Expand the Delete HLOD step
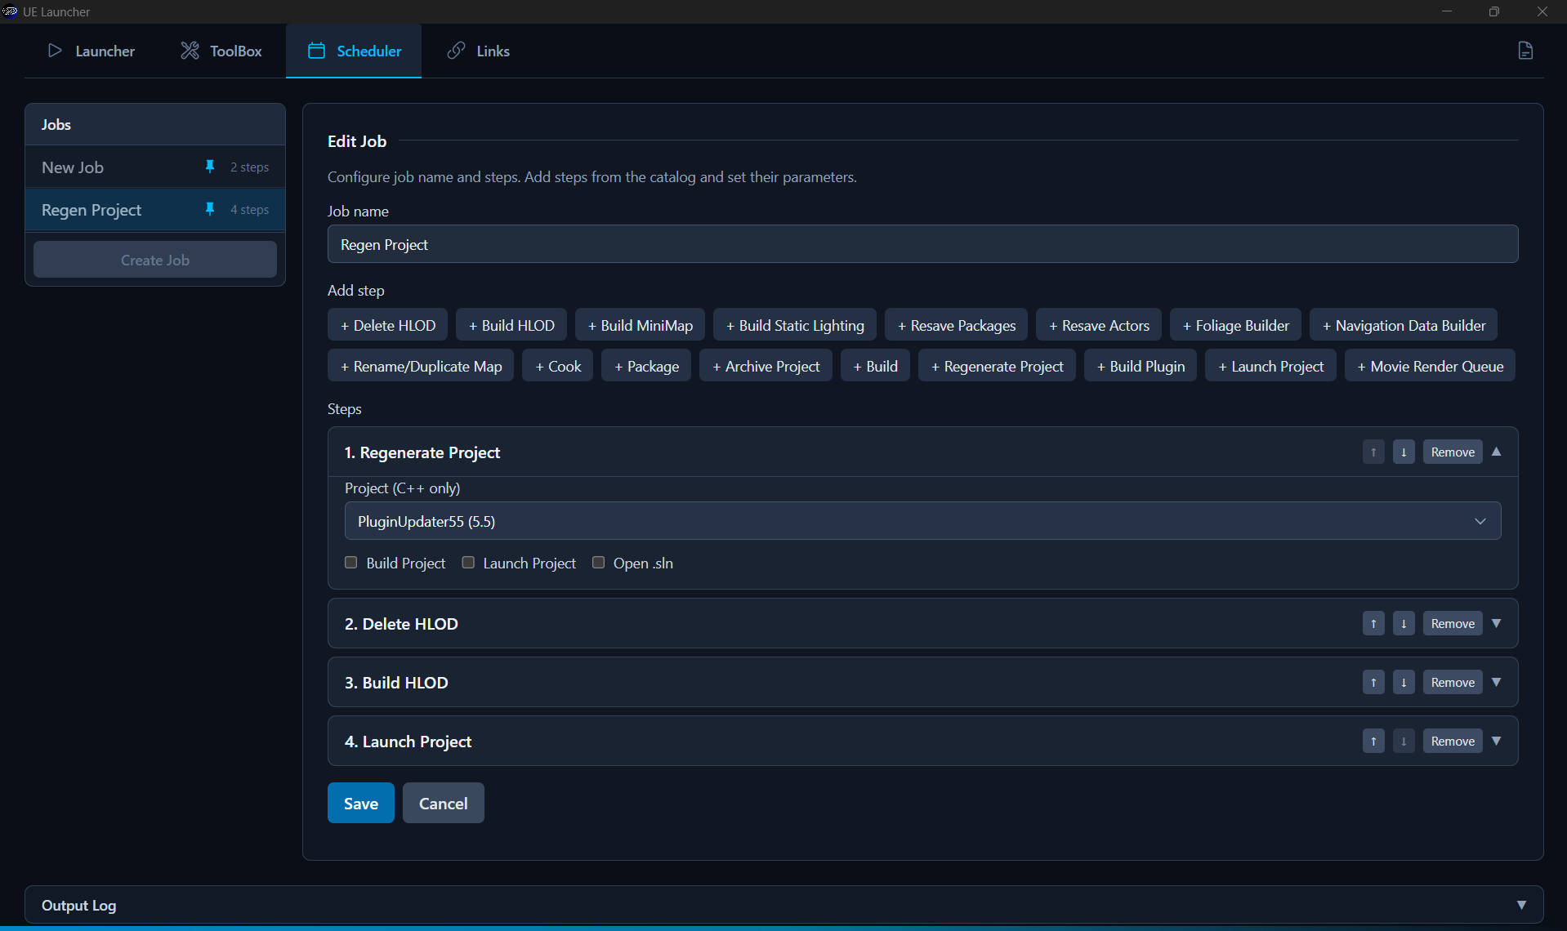The height and width of the screenshot is (931, 1567). point(1496,623)
